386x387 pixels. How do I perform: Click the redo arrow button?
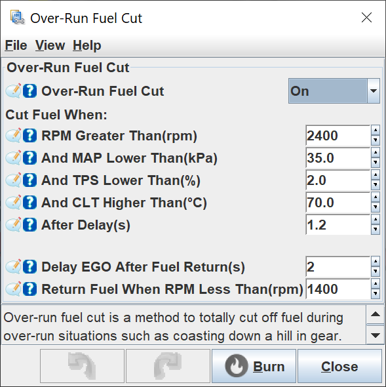coord(168,366)
